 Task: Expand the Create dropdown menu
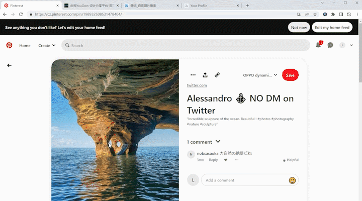click(x=47, y=45)
